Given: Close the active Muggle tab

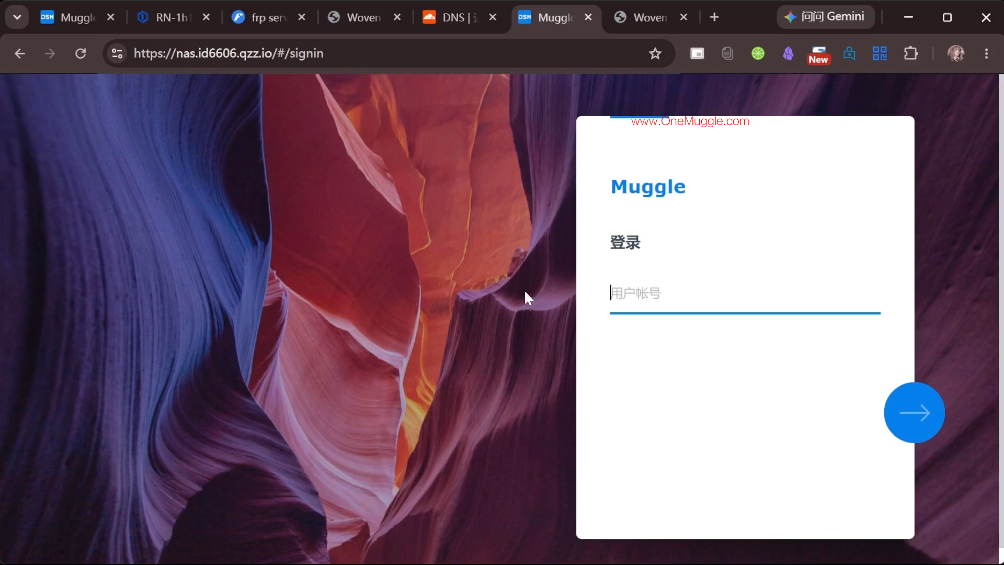Looking at the screenshot, I should (x=588, y=17).
